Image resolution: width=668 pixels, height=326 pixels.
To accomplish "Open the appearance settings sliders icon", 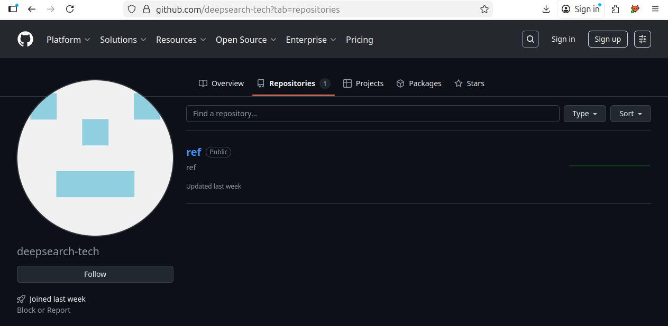I will 642,39.
